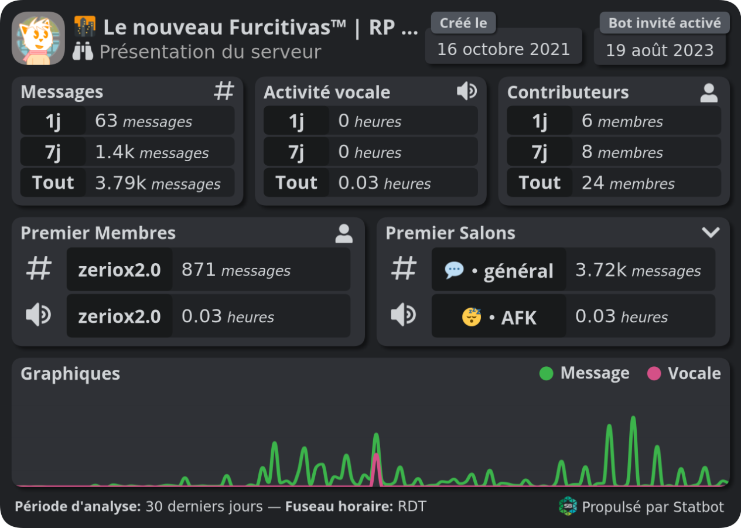Click the green Message legend dot
The height and width of the screenshot is (528, 741).
(546, 374)
